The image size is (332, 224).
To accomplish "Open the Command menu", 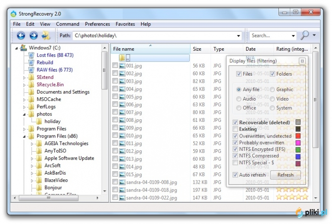I will click(68, 24).
